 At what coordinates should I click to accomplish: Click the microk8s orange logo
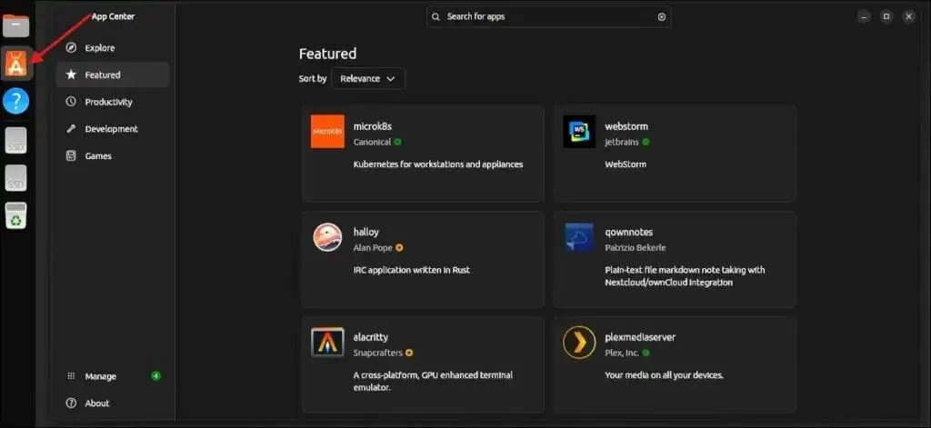(x=327, y=131)
